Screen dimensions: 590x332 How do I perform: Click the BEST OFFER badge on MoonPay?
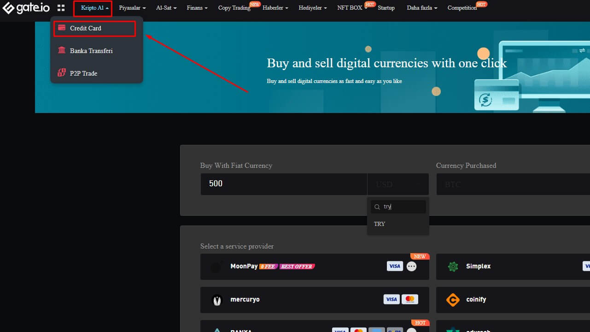tap(297, 267)
